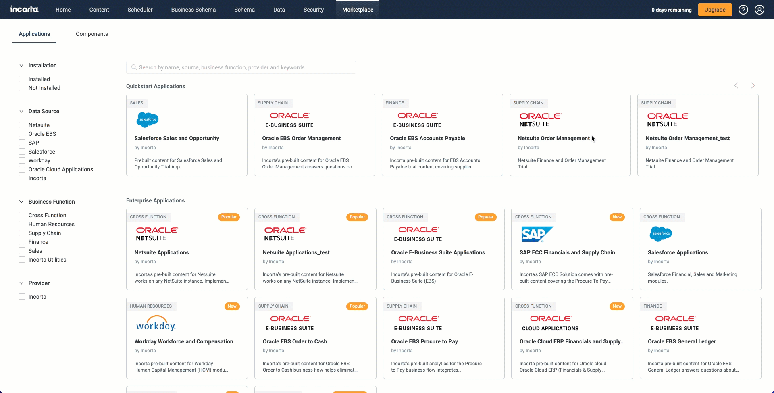Click SAP logo on SAP ECC card
The height and width of the screenshot is (393, 774).
click(x=537, y=234)
